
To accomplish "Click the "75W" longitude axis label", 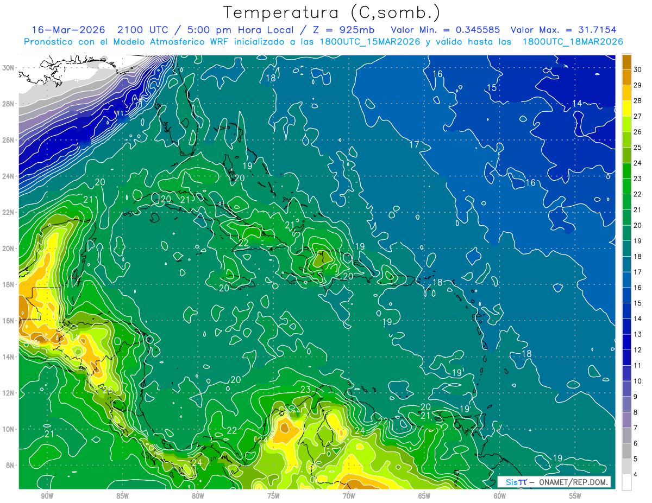I will 273,496.
